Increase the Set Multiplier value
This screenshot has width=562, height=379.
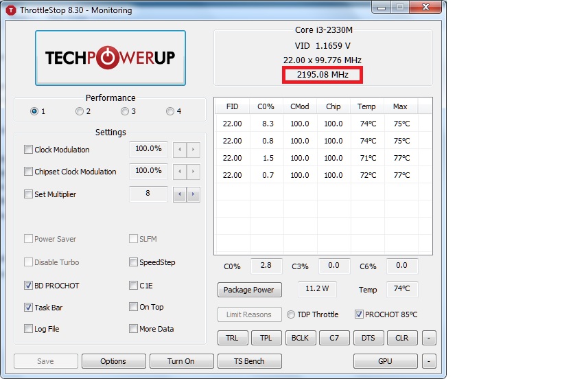point(194,194)
